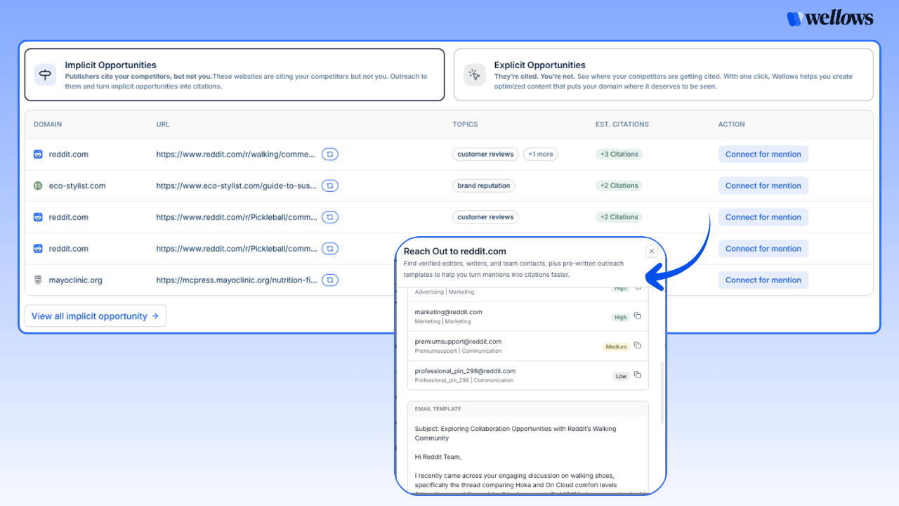Click Connect for mention for eco-stylist.com
This screenshot has width=899, height=506.
tap(763, 186)
